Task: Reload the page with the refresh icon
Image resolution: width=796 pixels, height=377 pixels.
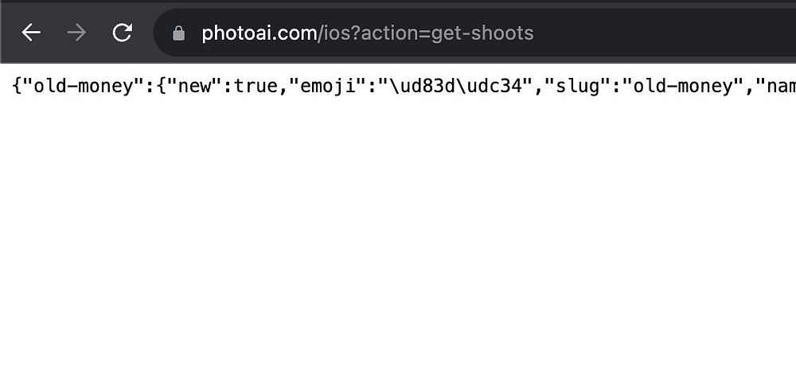Action: coord(122,33)
